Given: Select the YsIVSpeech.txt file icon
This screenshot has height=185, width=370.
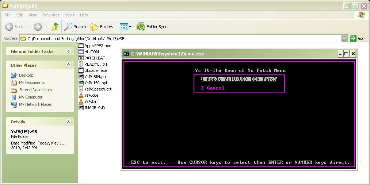Looking at the screenshot, I should pyautogui.click(x=81, y=89).
